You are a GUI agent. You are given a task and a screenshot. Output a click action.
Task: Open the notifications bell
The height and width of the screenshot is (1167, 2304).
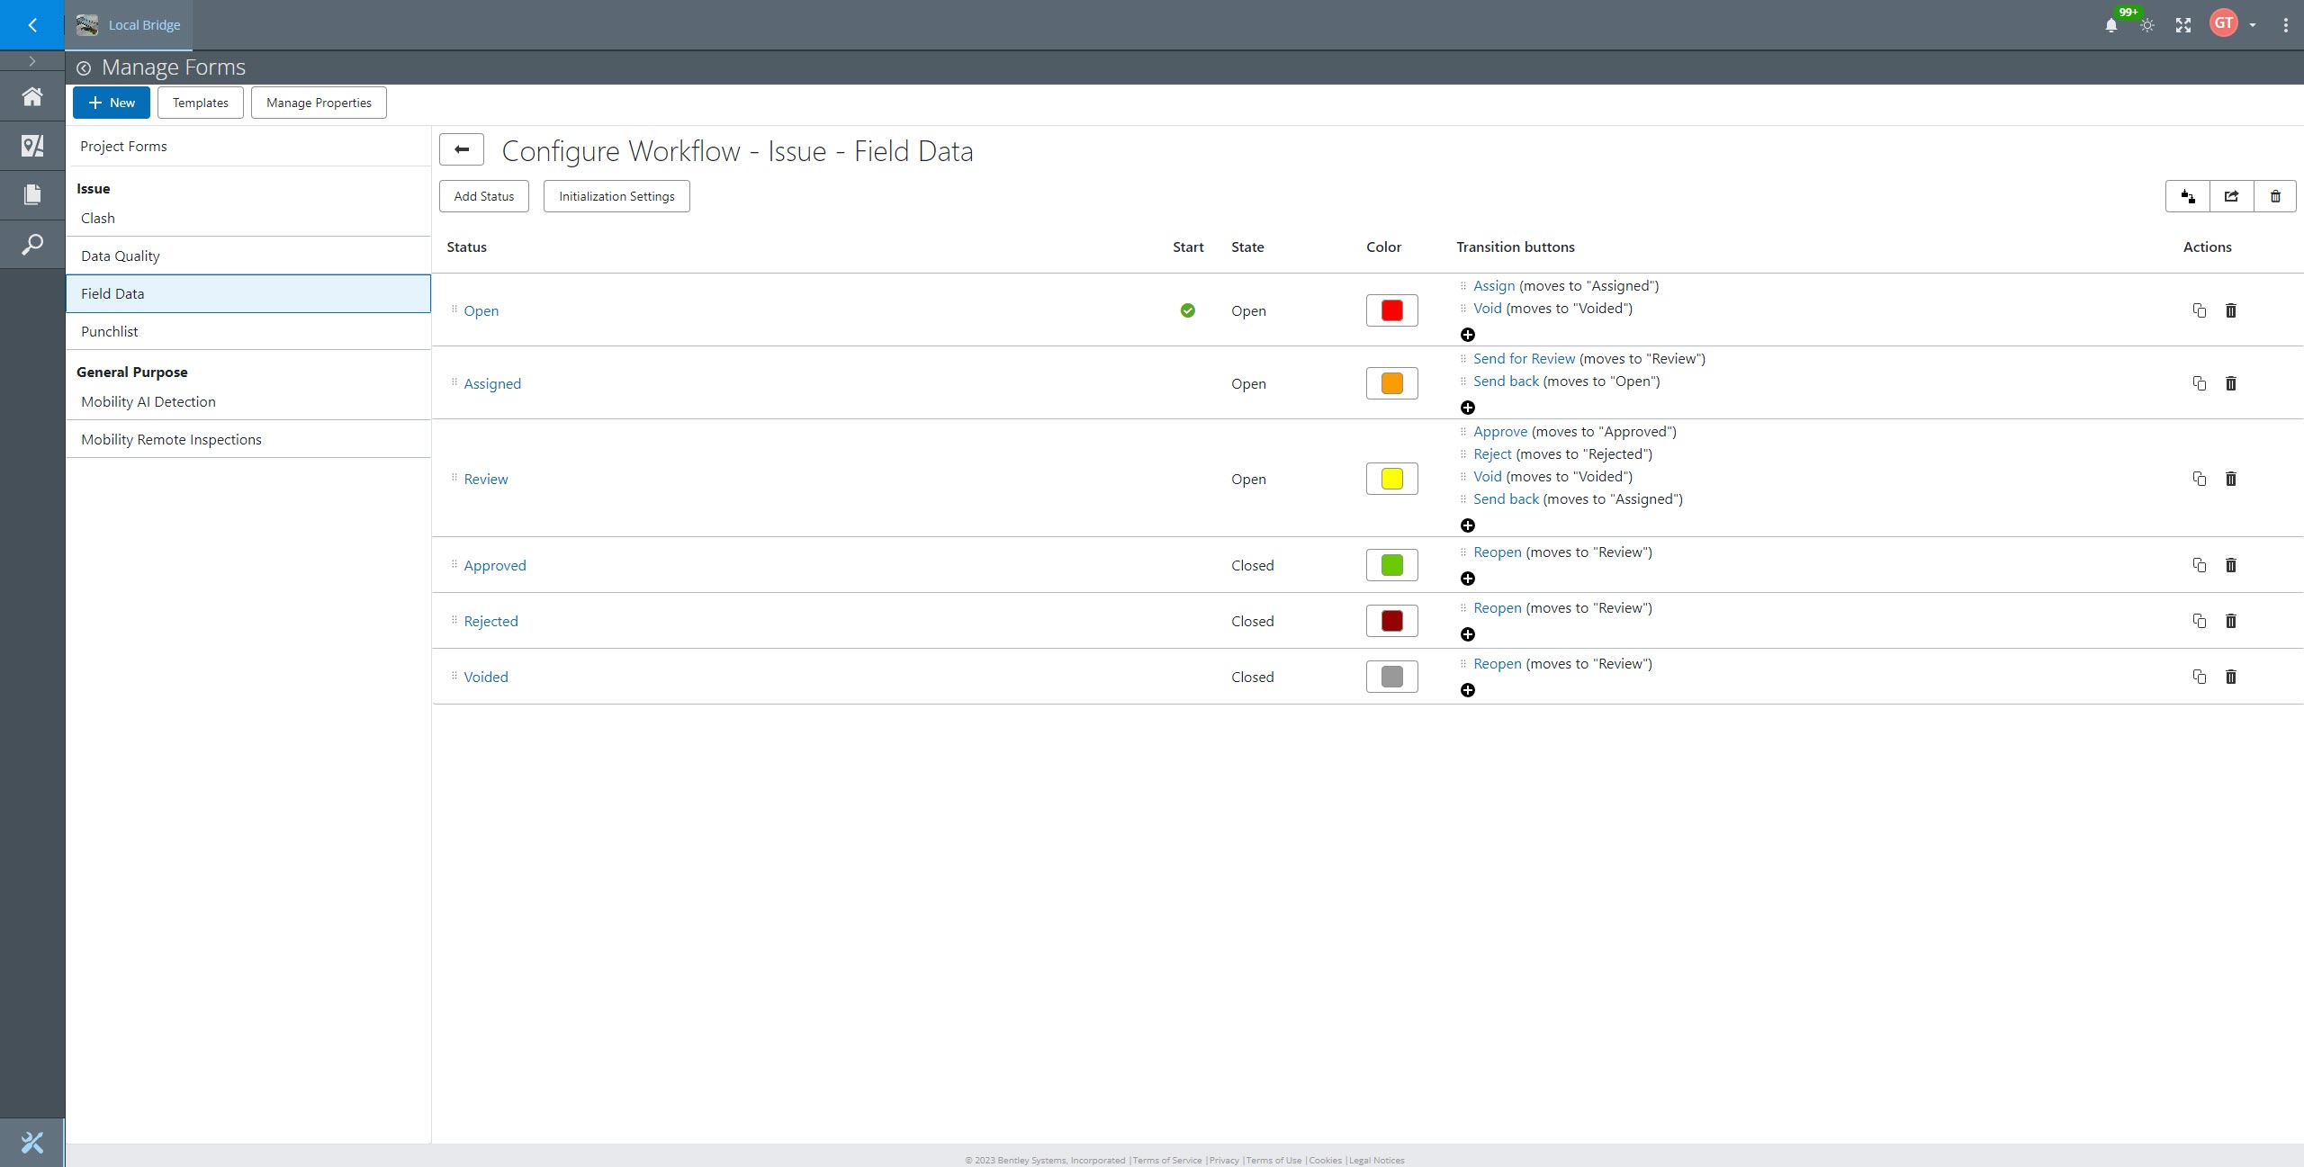pos(2110,25)
